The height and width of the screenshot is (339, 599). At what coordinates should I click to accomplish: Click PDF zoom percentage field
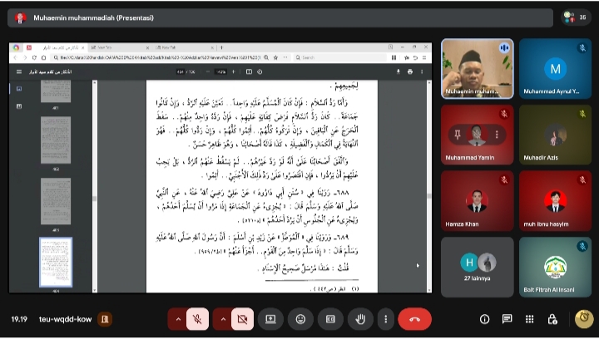point(221,71)
